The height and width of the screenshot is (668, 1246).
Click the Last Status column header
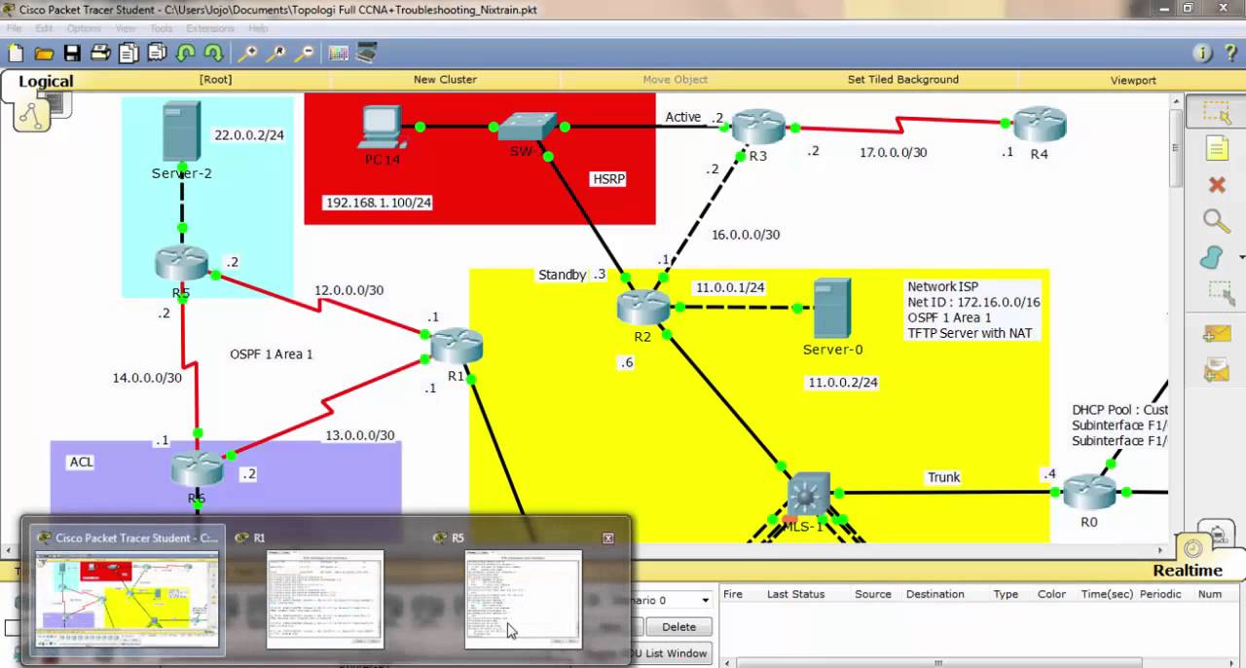tap(795, 594)
